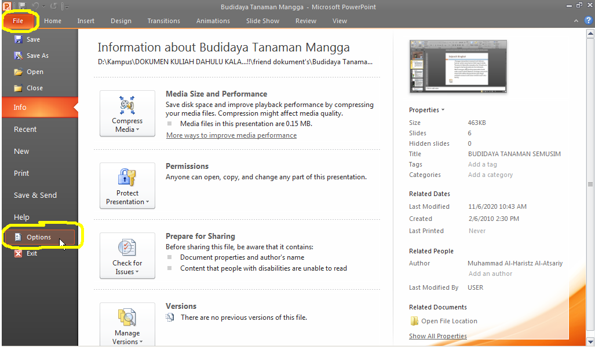Click the Last Modified By value USER
Screen dimensions: 595x347
point(476,287)
